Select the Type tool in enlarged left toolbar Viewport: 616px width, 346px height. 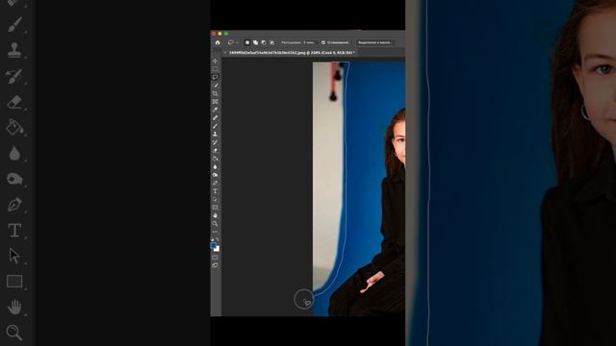coord(14,231)
